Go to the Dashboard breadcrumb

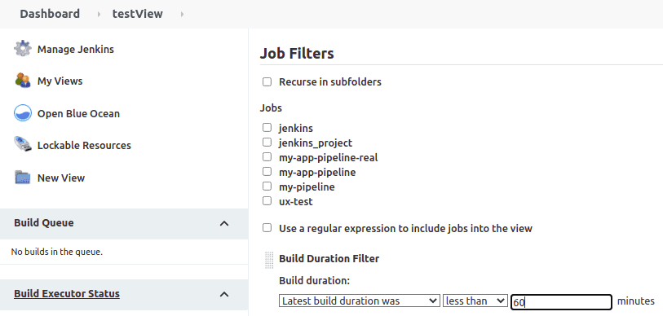tap(50, 14)
